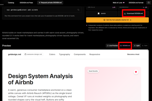Go to the Typography section
Screen dimensions: 152x101
tap(64, 54)
